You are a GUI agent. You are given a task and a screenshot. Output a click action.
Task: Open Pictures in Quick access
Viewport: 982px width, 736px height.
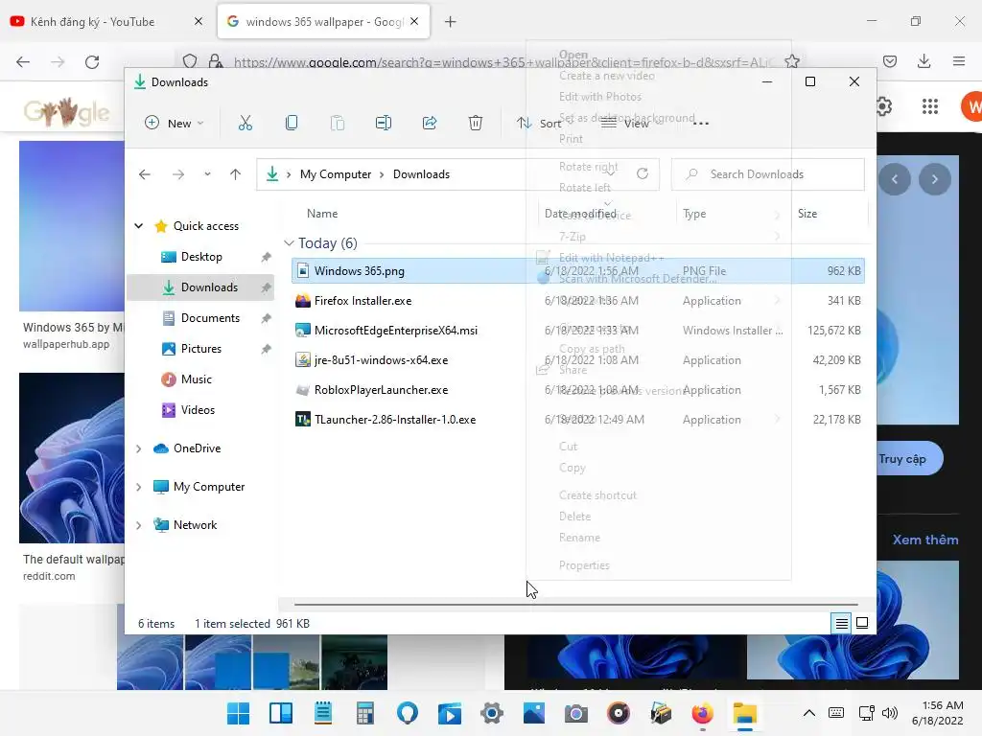pyautogui.click(x=201, y=349)
